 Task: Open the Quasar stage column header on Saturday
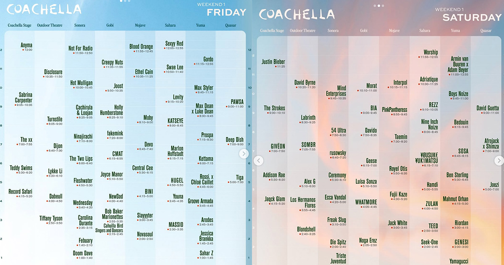[x=486, y=30]
